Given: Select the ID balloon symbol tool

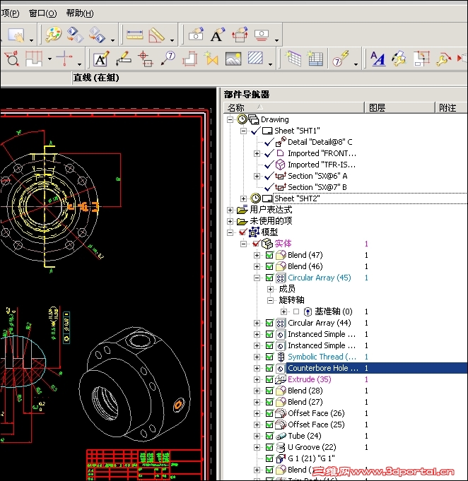Looking at the screenshot, I should pyautogui.click(x=168, y=58).
